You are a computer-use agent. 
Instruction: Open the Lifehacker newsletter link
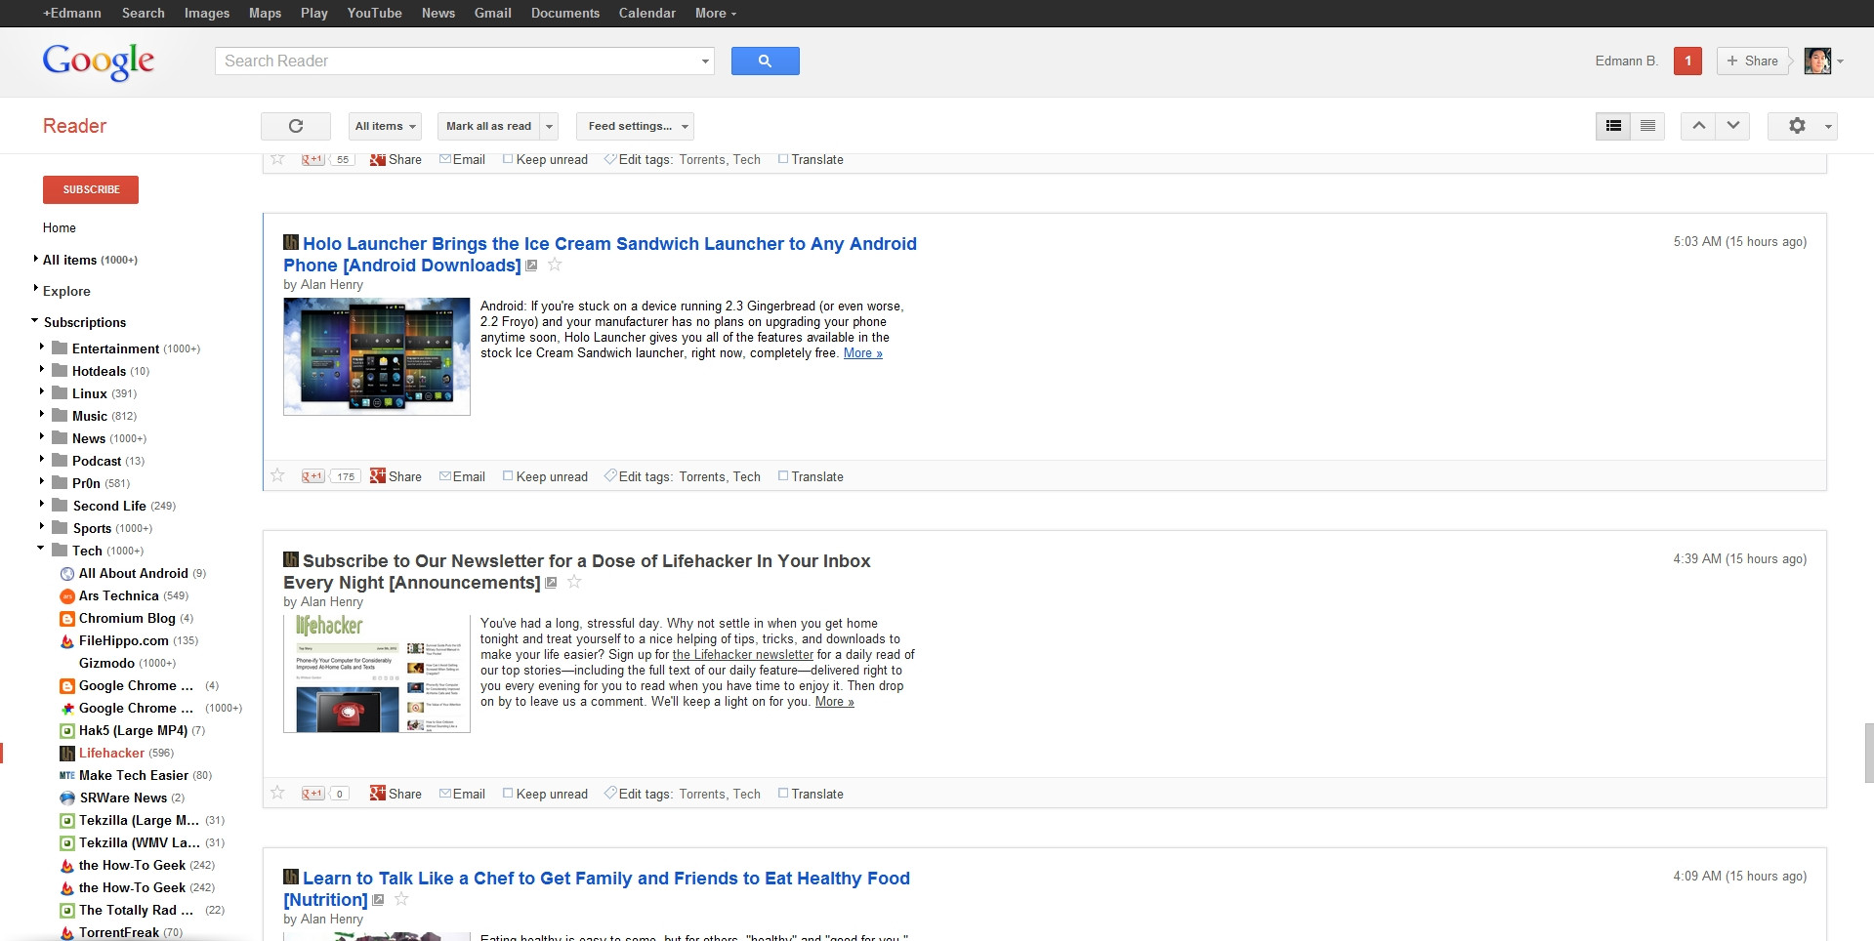pos(742,655)
